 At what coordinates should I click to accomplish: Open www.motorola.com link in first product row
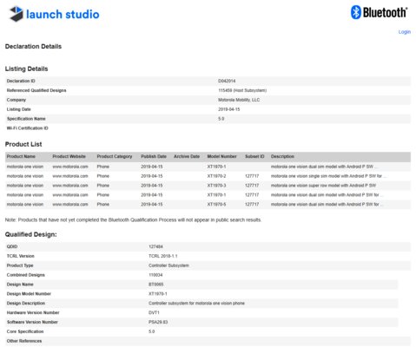click(x=70, y=167)
